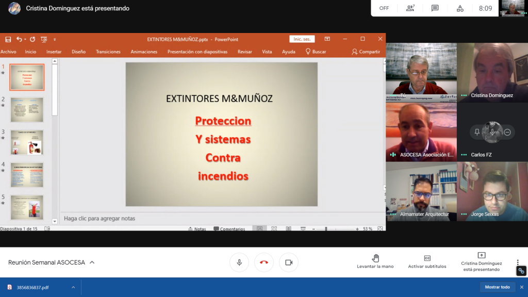Toggle the microphone button in Meet
Image resolution: width=528 pixels, height=297 pixels.
point(239,262)
